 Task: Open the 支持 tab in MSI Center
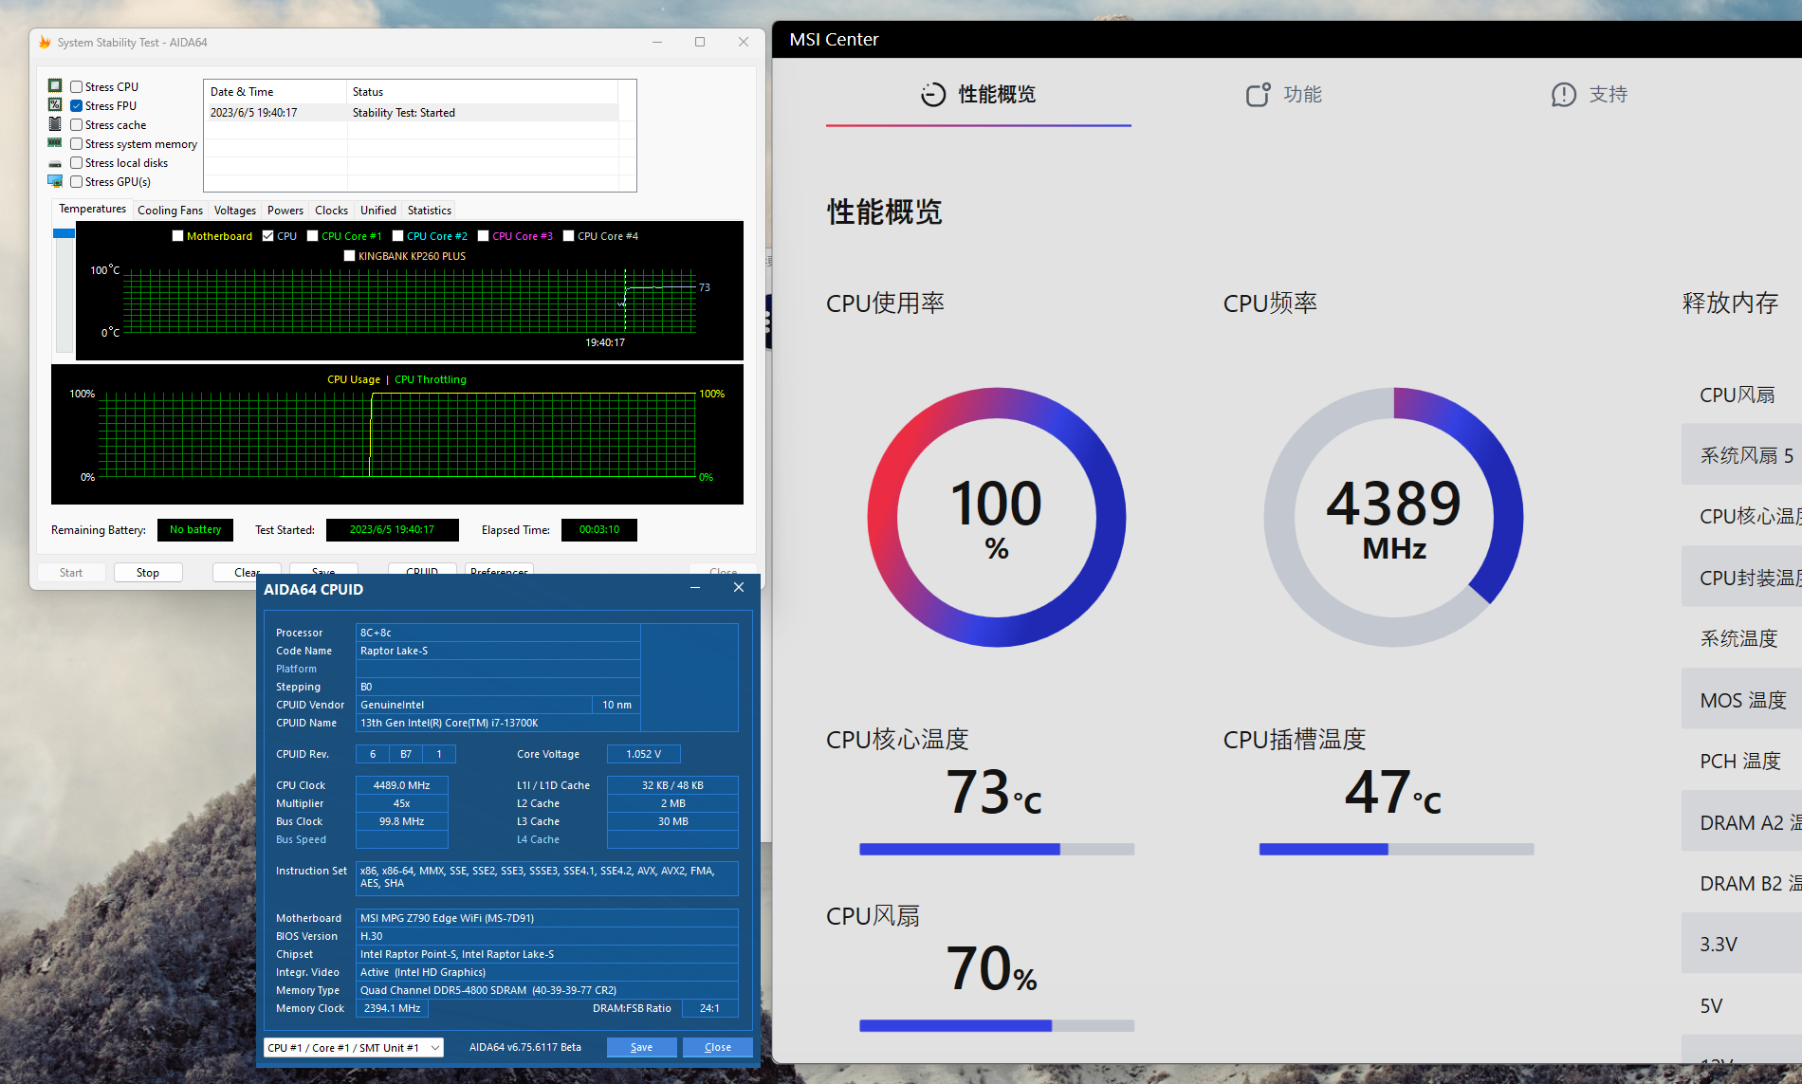[x=1590, y=94]
